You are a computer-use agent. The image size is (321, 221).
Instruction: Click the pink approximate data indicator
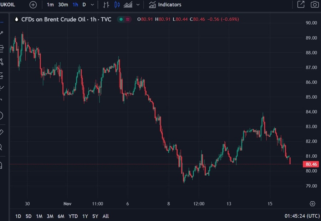coord(128,20)
